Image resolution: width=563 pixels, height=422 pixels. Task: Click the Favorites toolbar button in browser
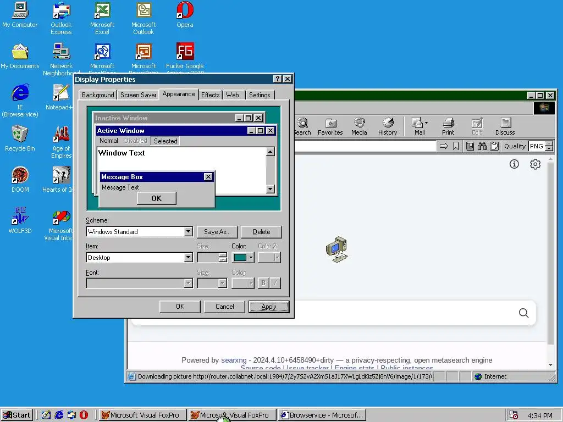pos(330,127)
